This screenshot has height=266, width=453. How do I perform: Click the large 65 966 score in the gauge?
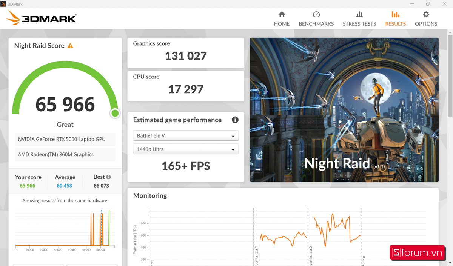(65, 105)
